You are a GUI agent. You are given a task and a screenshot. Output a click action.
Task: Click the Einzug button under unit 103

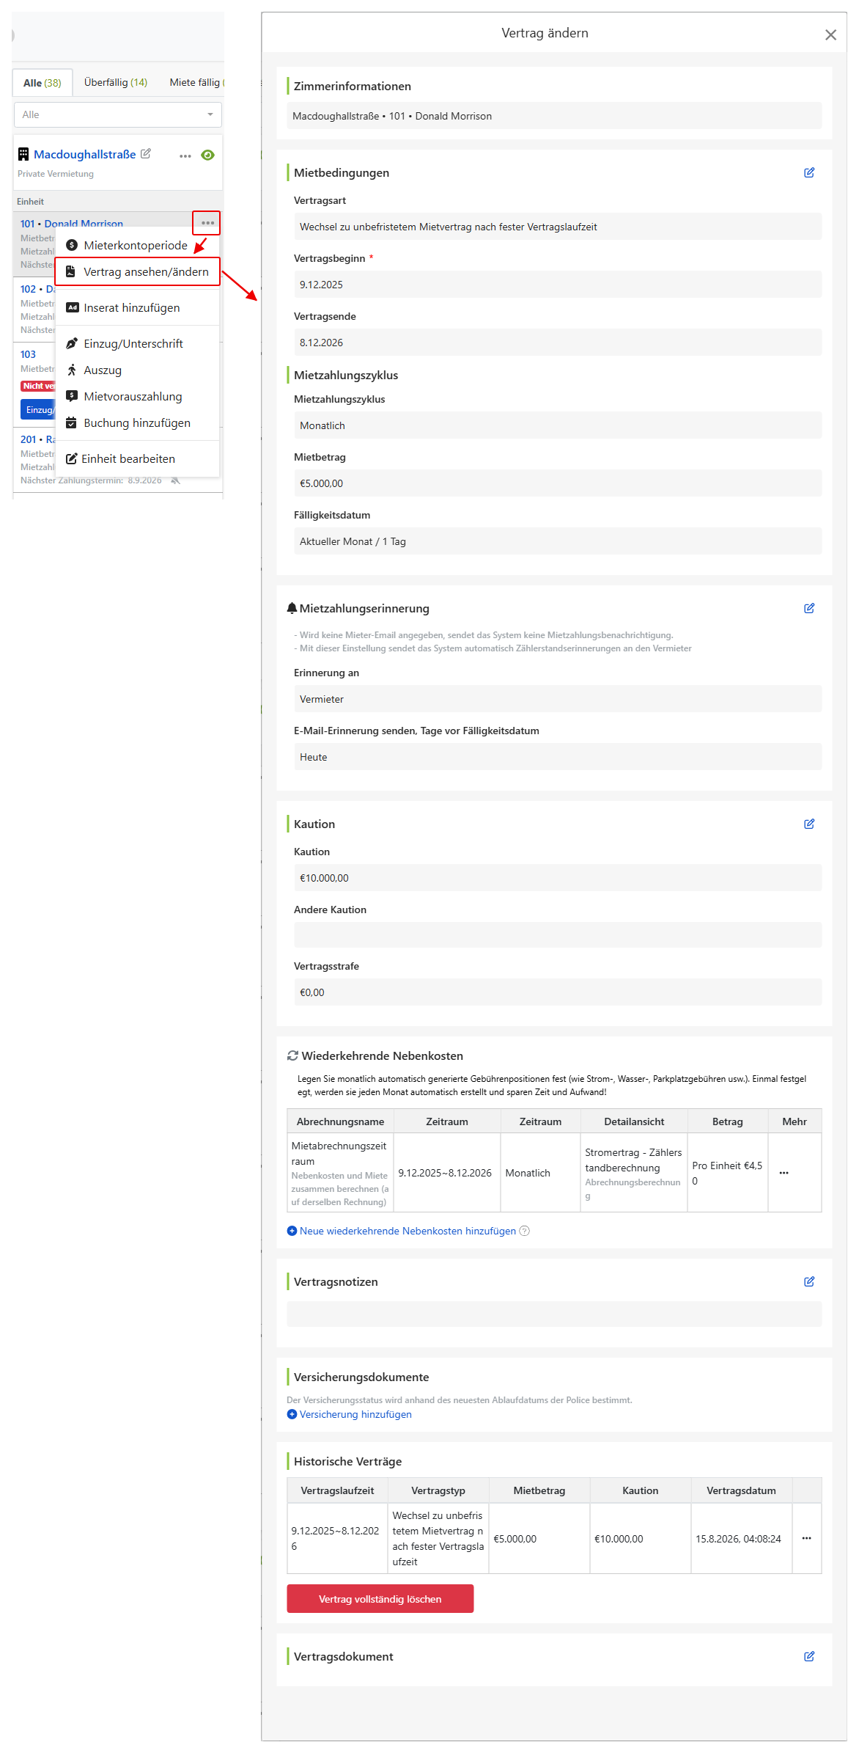pos(38,410)
